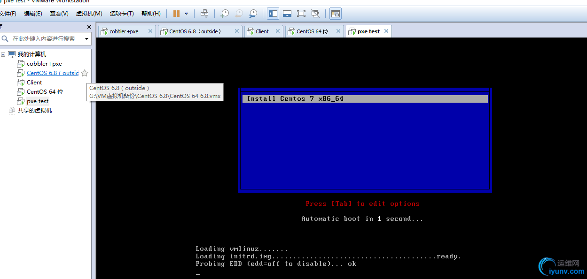Close the CentOS 64 位 tab
Screen dimensions: 587x279
(x=338, y=31)
